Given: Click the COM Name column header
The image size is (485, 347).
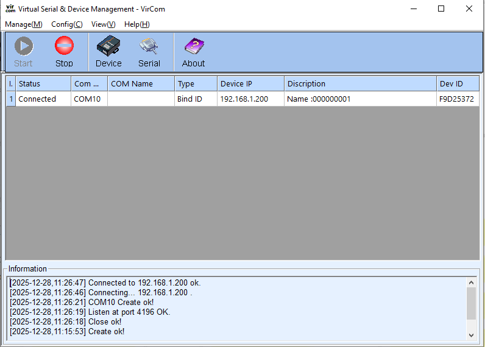Looking at the screenshot, I should [141, 83].
